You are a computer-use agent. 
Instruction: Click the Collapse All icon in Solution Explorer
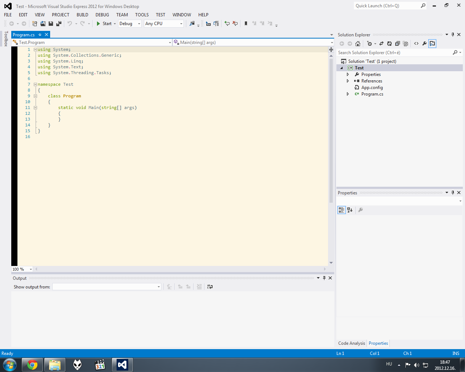point(397,44)
